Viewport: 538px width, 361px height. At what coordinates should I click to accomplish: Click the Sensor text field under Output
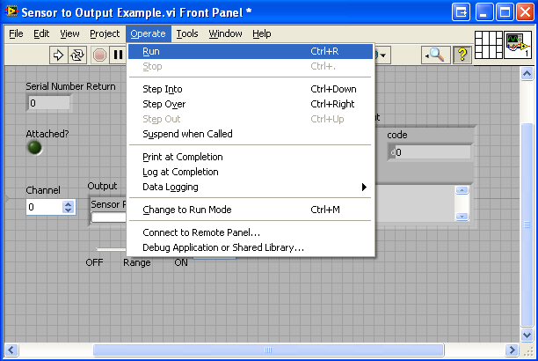click(x=109, y=217)
